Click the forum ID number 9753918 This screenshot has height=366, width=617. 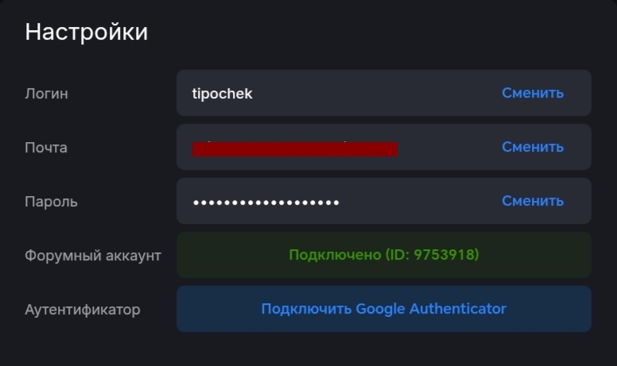(444, 255)
